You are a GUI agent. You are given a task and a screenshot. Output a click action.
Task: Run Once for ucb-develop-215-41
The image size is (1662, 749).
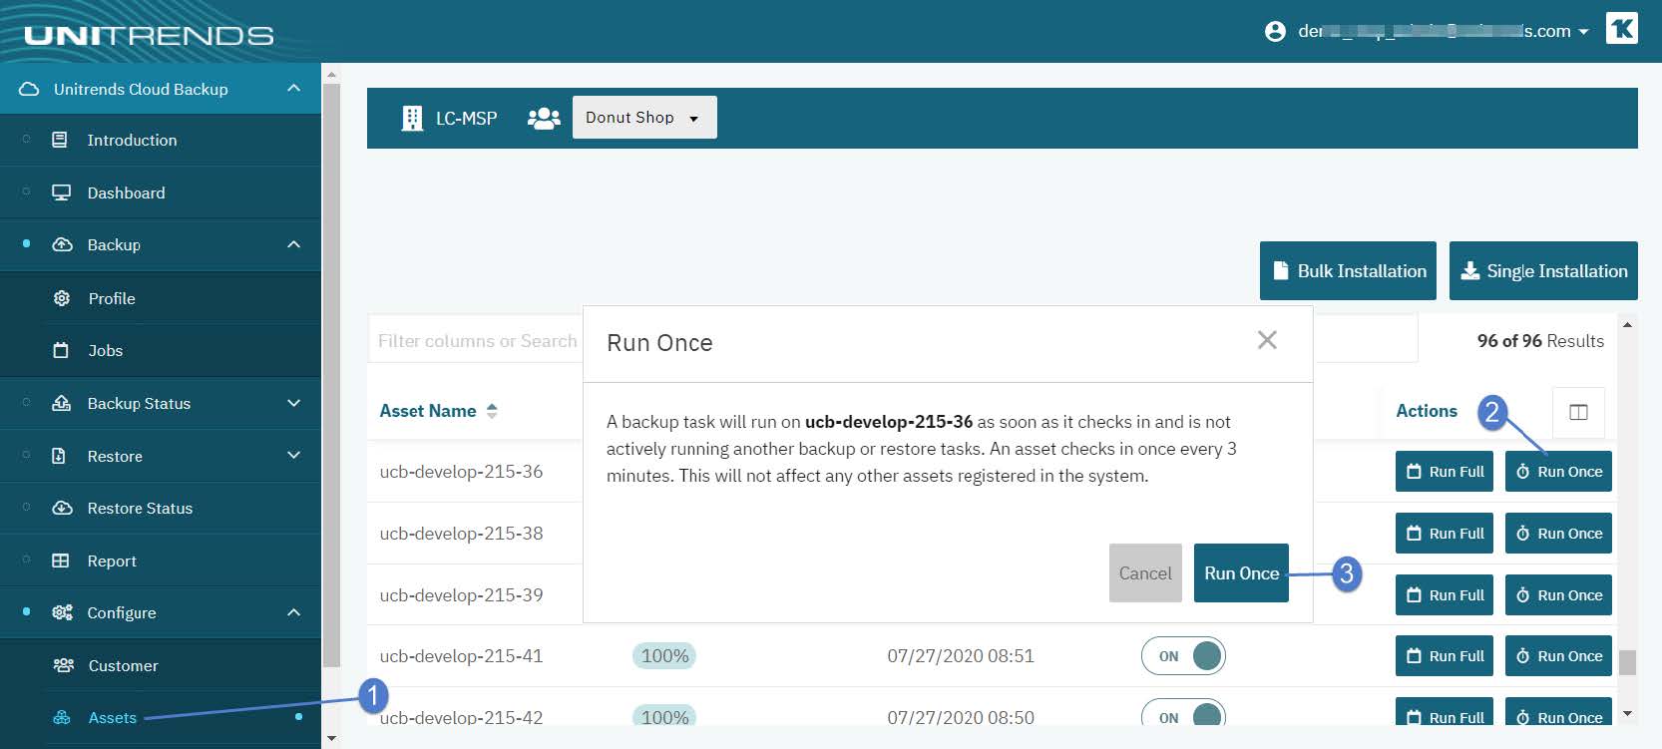coord(1558,656)
